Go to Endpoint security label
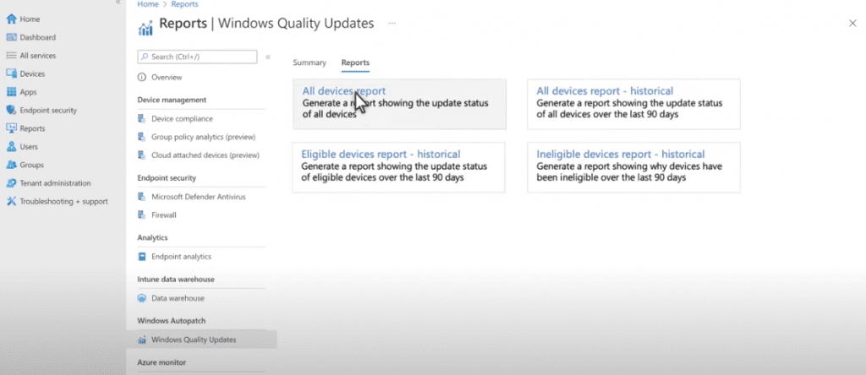Screen dimensions: 866x375 [48, 111]
